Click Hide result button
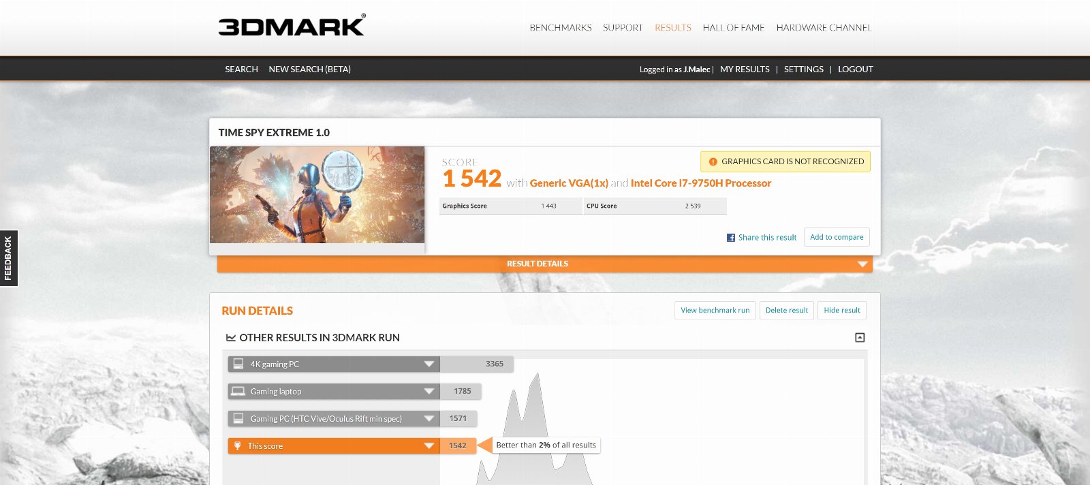Viewport: 1090px width, 485px height. (842, 311)
